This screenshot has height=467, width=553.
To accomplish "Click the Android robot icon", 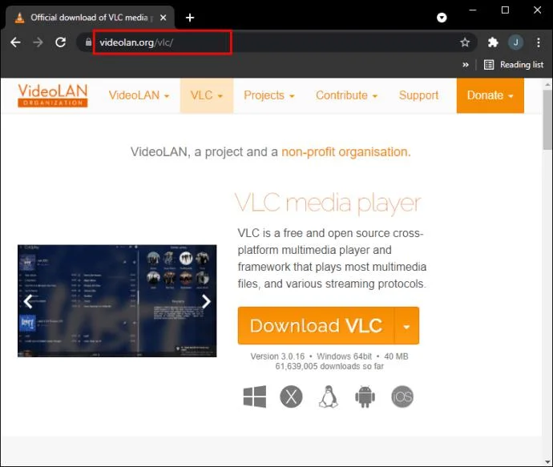I will click(x=365, y=397).
